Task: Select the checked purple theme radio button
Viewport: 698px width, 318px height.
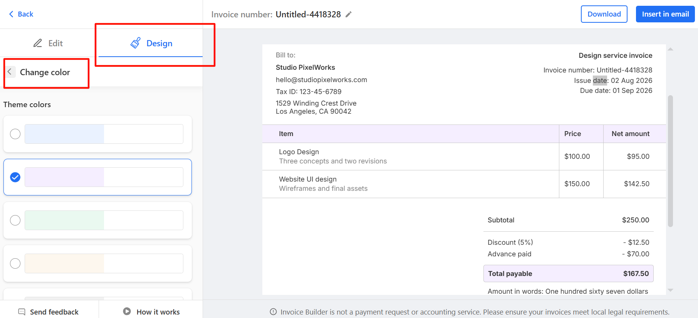Action: pos(15,177)
